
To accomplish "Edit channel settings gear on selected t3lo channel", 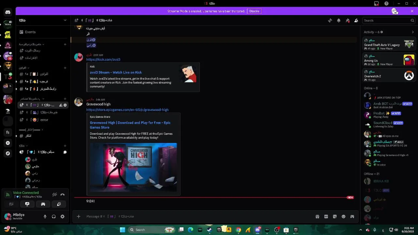I will [65, 105].
